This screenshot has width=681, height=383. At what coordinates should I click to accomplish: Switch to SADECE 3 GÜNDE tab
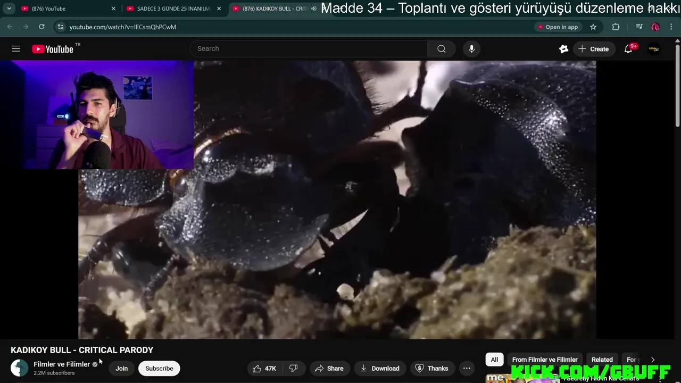pyautogui.click(x=173, y=9)
